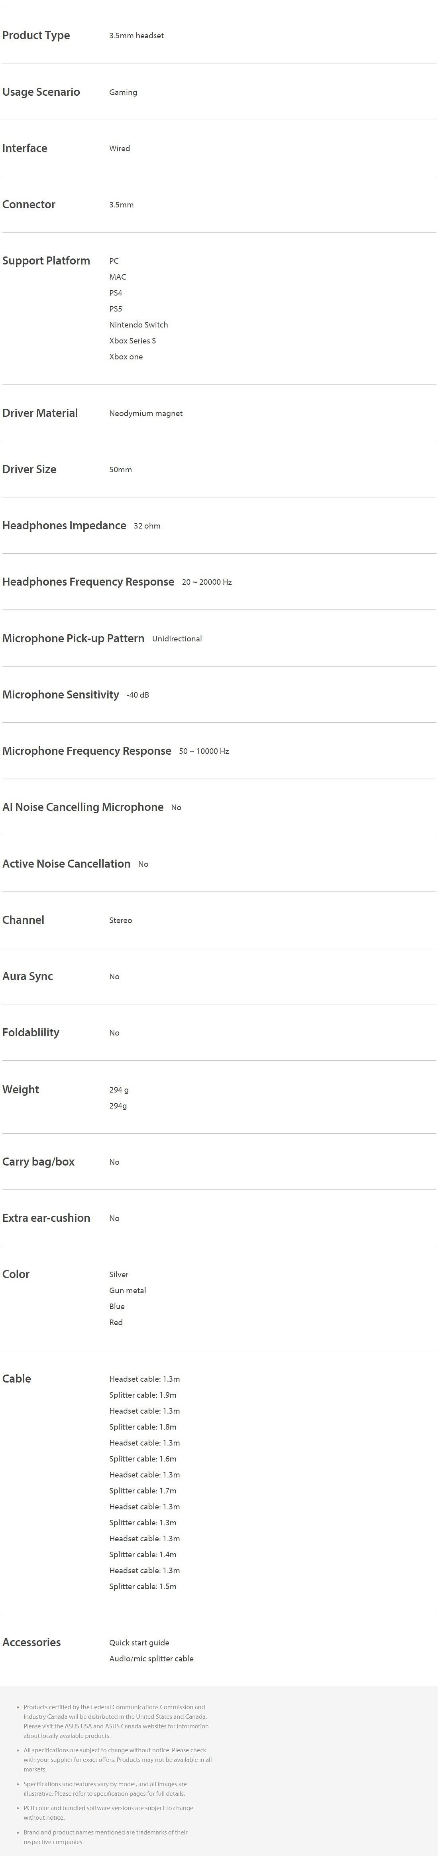Click the Splitter cable: 1.9m entry
Screen dimensions: 438x1856
143,1395
